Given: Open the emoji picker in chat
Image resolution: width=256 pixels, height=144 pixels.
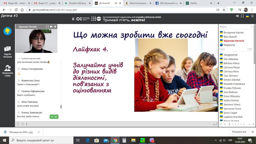Looking at the screenshot, I should (x=23, y=124).
